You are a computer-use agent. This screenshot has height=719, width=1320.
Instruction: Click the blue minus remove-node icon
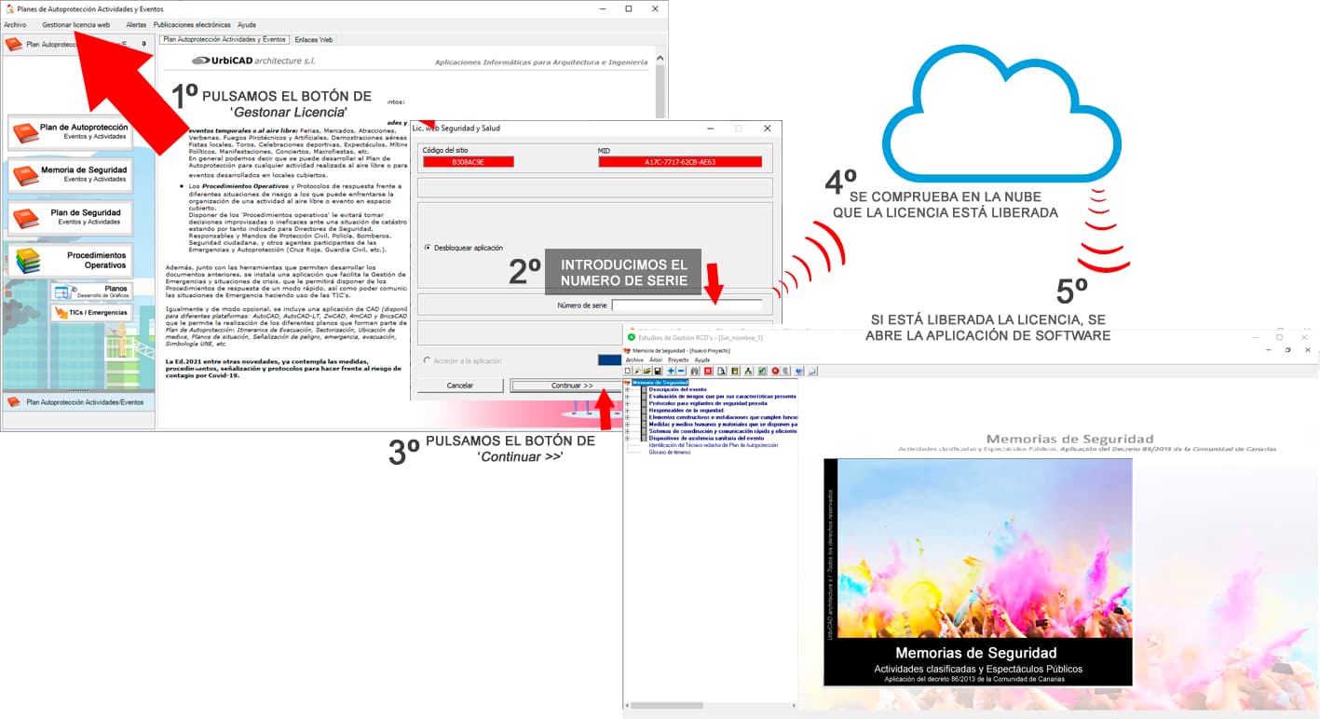(681, 371)
